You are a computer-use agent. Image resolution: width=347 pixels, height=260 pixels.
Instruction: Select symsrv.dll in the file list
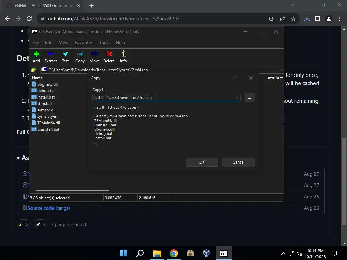point(44,110)
